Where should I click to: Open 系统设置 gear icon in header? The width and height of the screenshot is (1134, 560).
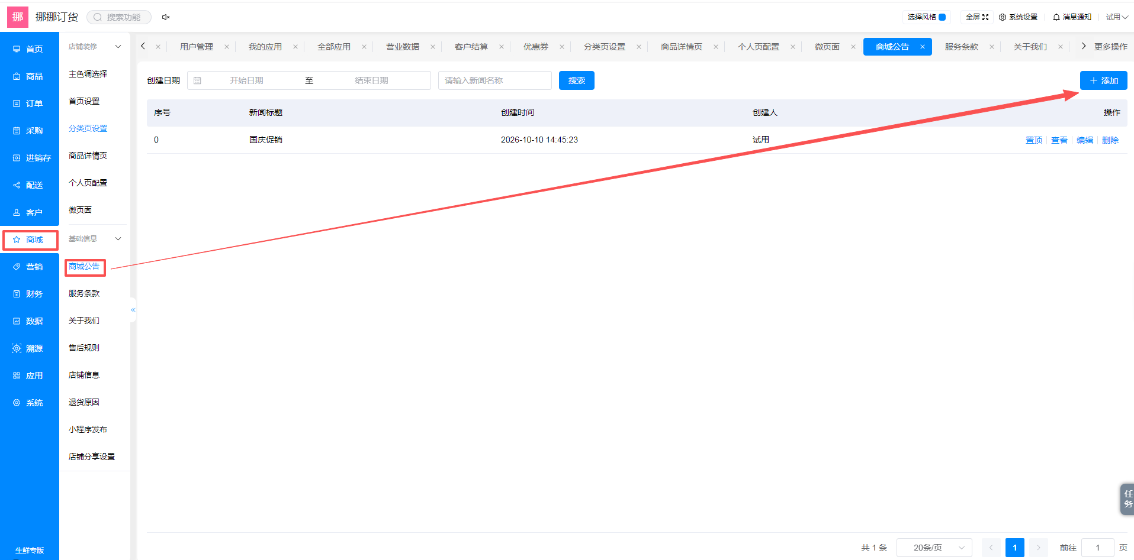tap(1003, 17)
